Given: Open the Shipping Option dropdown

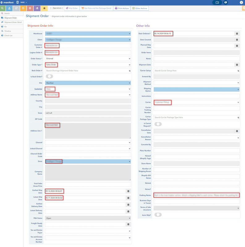Looking at the screenshot, I should (x=196, y=90).
